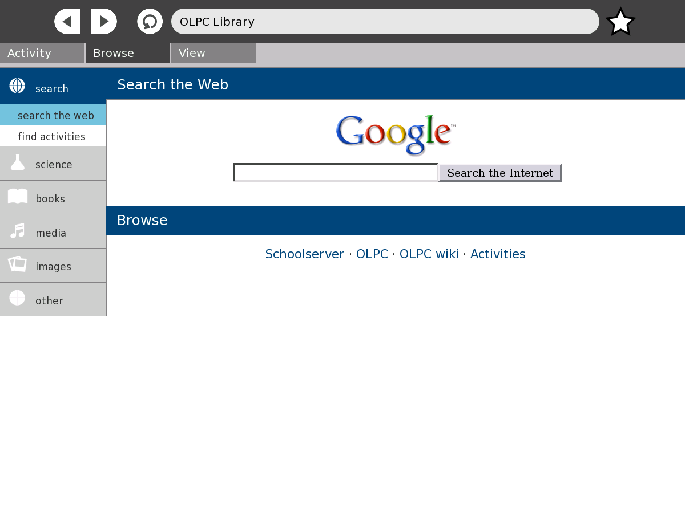Bookmark the page with the star icon

click(x=620, y=22)
